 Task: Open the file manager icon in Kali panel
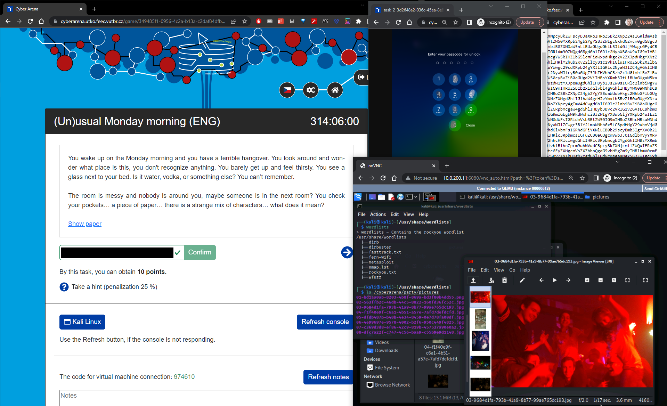(382, 197)
